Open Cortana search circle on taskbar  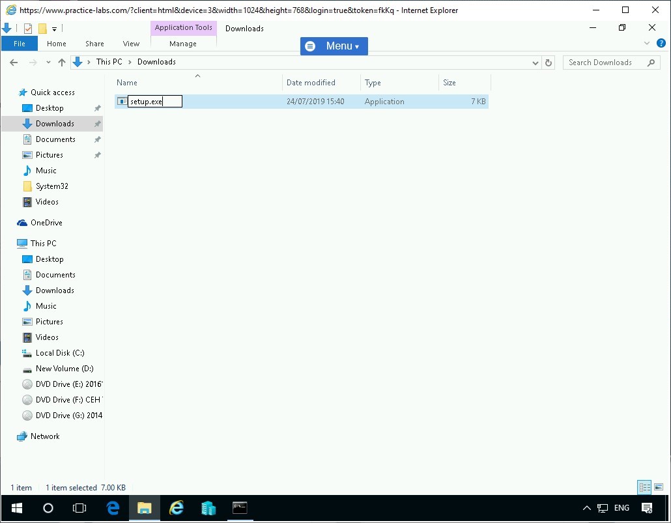tap(48, 508)
